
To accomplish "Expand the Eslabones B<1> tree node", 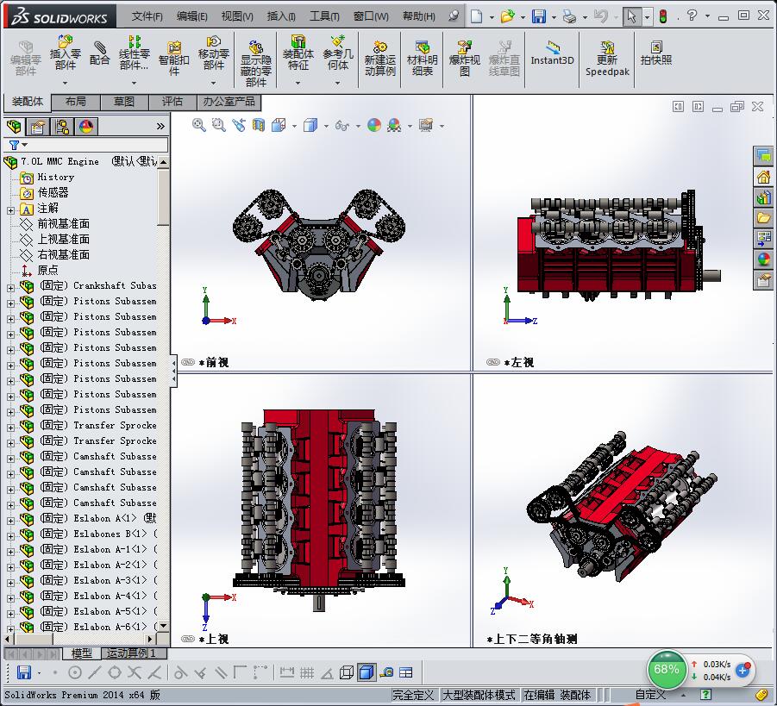I will 11,536.
